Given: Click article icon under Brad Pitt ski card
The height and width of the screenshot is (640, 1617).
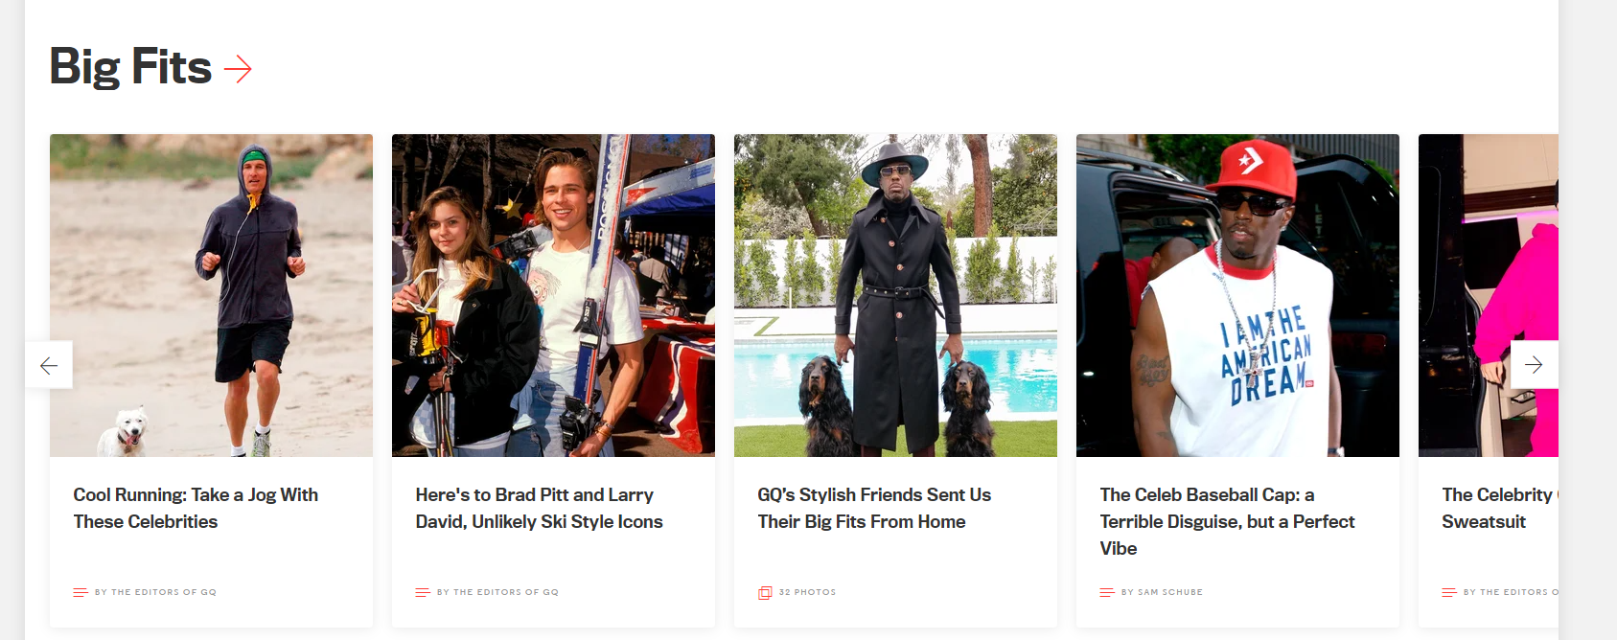Looking at the screenshot, I should [423, 592].
